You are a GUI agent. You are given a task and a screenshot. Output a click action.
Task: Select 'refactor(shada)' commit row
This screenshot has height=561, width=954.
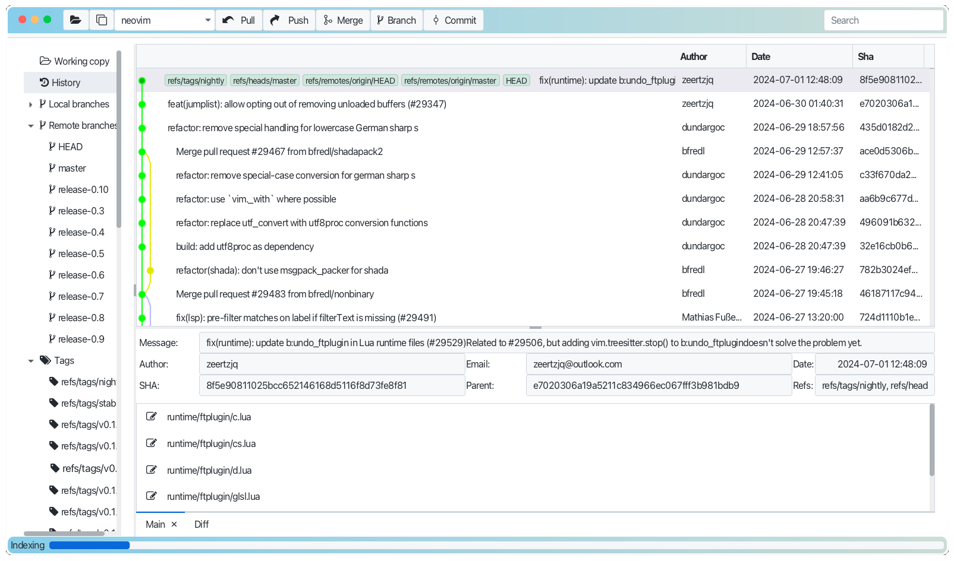click(x=532, y=270)
